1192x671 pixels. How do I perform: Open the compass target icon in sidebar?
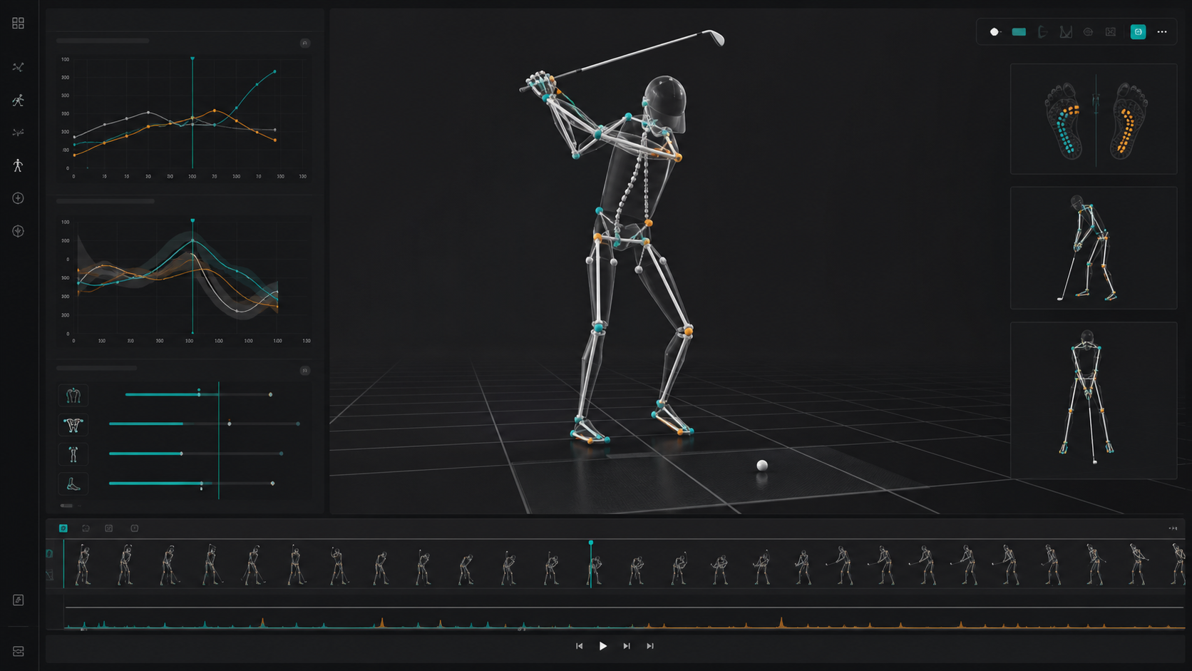click(x=19, y=231)
